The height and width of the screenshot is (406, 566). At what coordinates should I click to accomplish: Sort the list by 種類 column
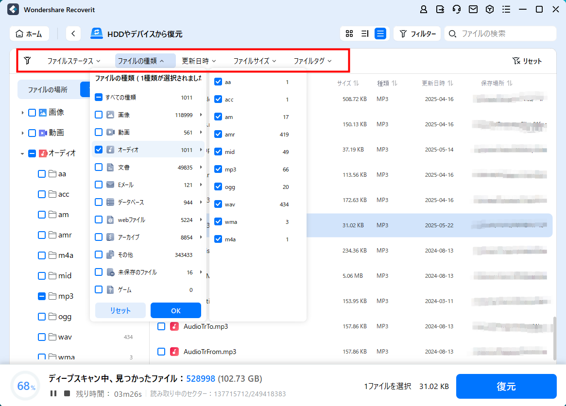(387, 83)
